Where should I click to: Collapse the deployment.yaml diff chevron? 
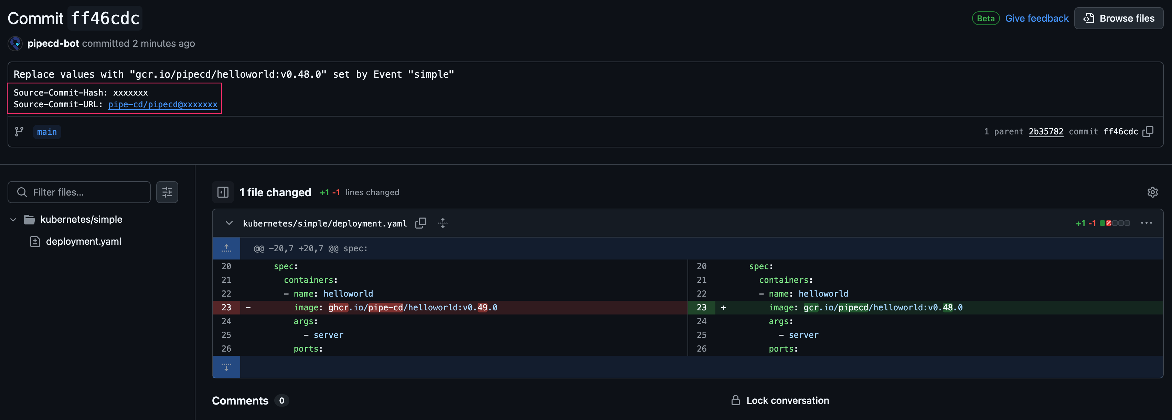pyautogui.click(x=229, y=223)
